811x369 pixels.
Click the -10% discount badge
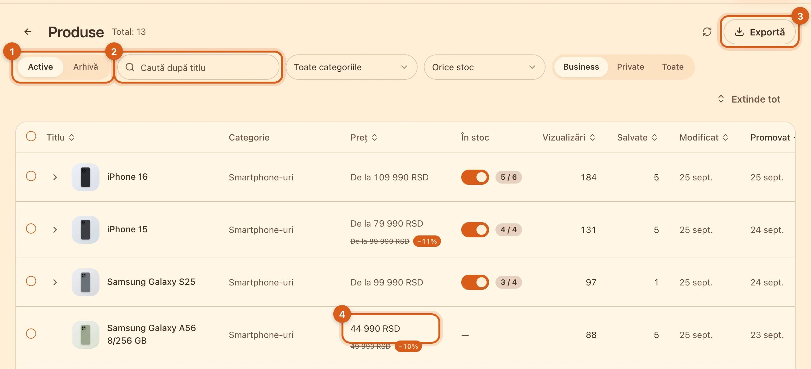click(408, 347)
